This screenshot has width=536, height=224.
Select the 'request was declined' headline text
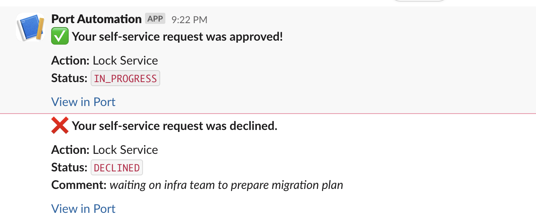pyautogui.click(x=175, y=126)
